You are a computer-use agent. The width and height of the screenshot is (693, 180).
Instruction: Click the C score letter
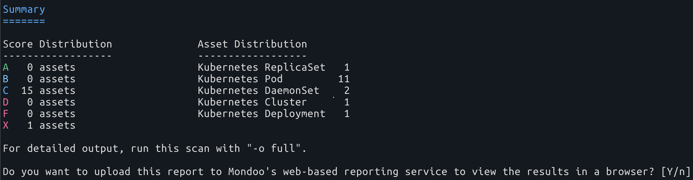pos(6,91)
